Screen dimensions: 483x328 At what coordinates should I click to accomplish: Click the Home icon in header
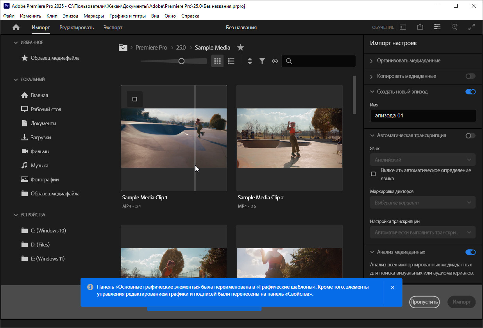coord(16,27)
